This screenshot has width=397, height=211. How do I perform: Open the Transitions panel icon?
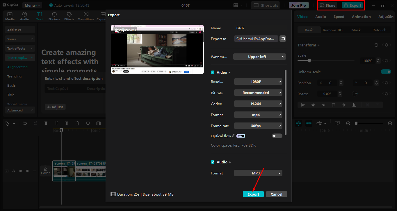(x=86, y=16)
